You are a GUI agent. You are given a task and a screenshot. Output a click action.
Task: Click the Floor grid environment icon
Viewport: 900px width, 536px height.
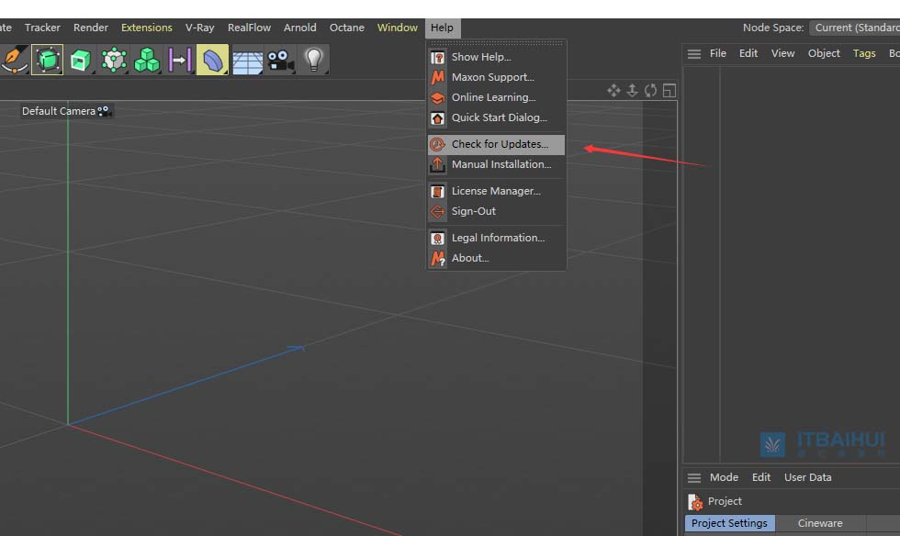[x=247, y=61]
